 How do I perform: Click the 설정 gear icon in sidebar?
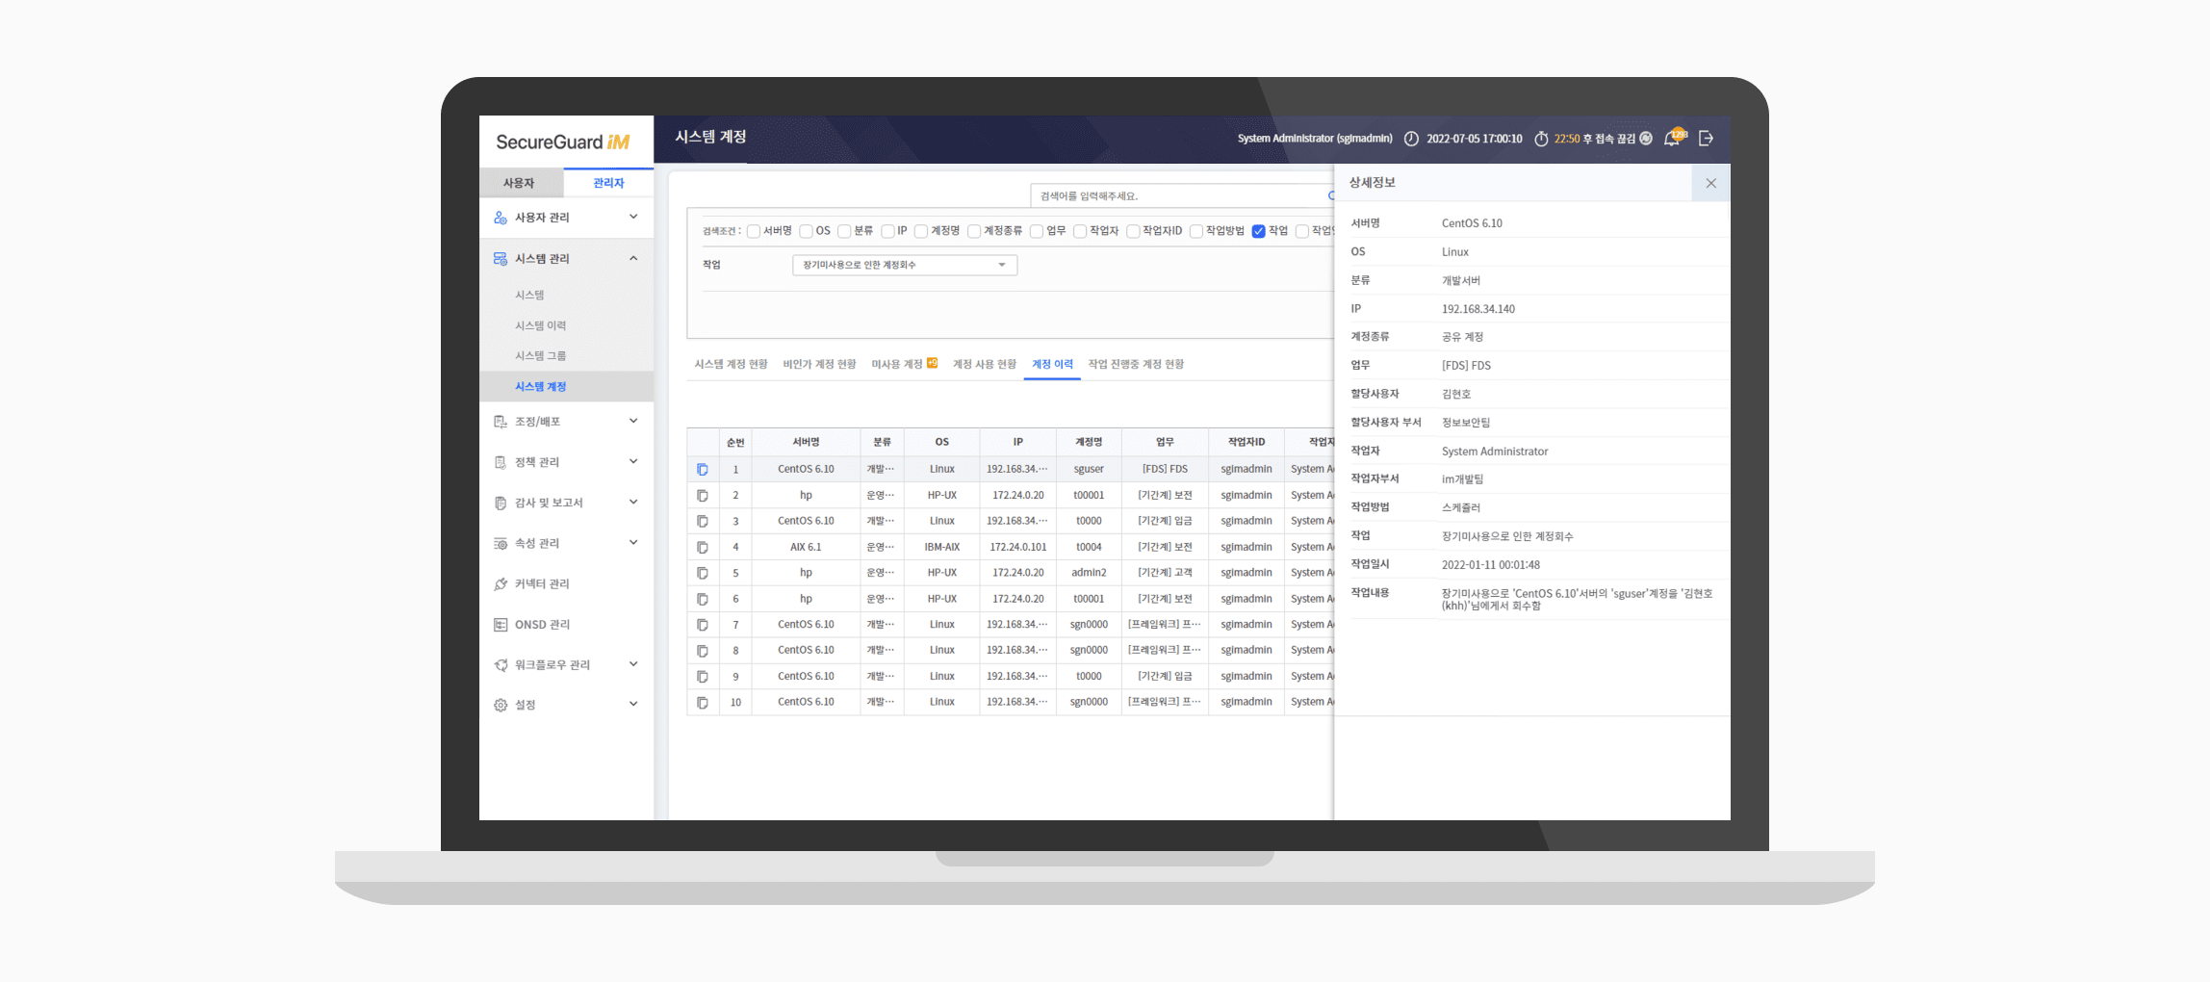(x=501, y=706)
